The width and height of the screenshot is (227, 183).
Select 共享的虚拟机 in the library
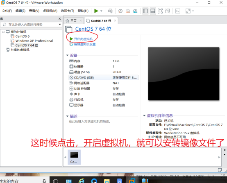[20, 50]
